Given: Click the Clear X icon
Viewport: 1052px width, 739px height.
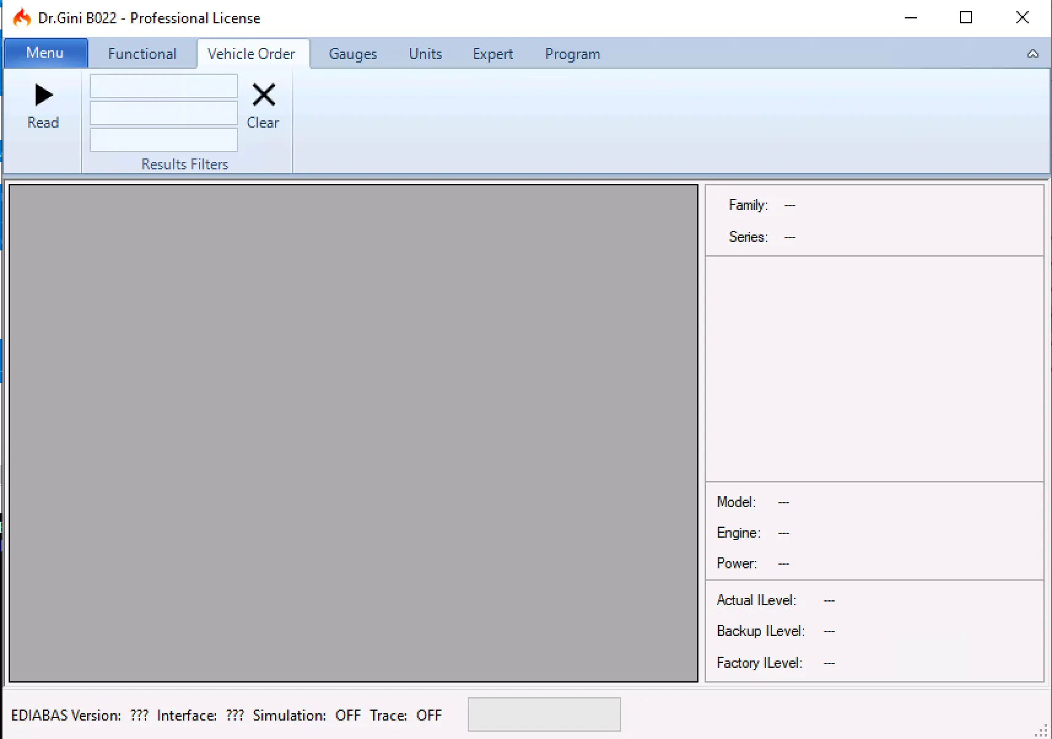Looking at the screenshot, I should pyautogui.click(x=263, y=96).
